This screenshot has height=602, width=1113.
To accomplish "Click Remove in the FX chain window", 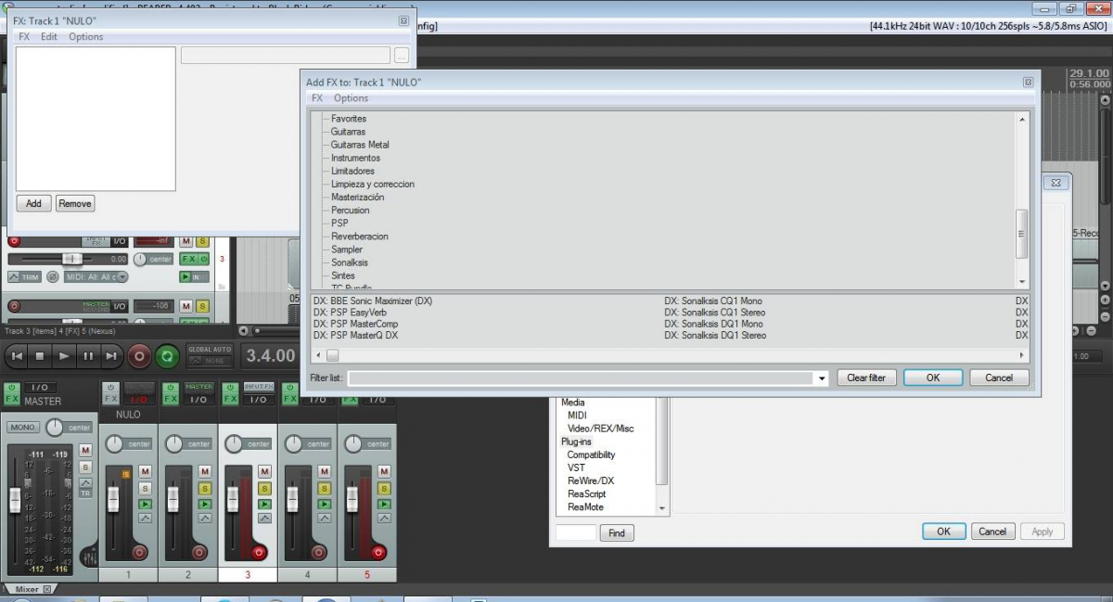I will [75, 203].
